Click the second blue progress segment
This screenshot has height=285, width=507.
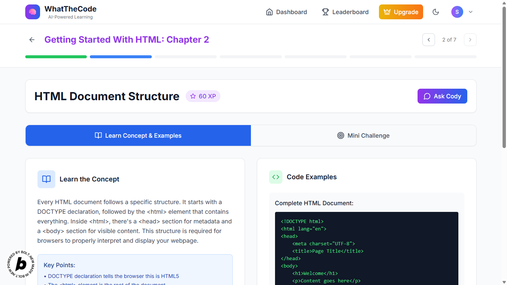(x=121, y=57)
